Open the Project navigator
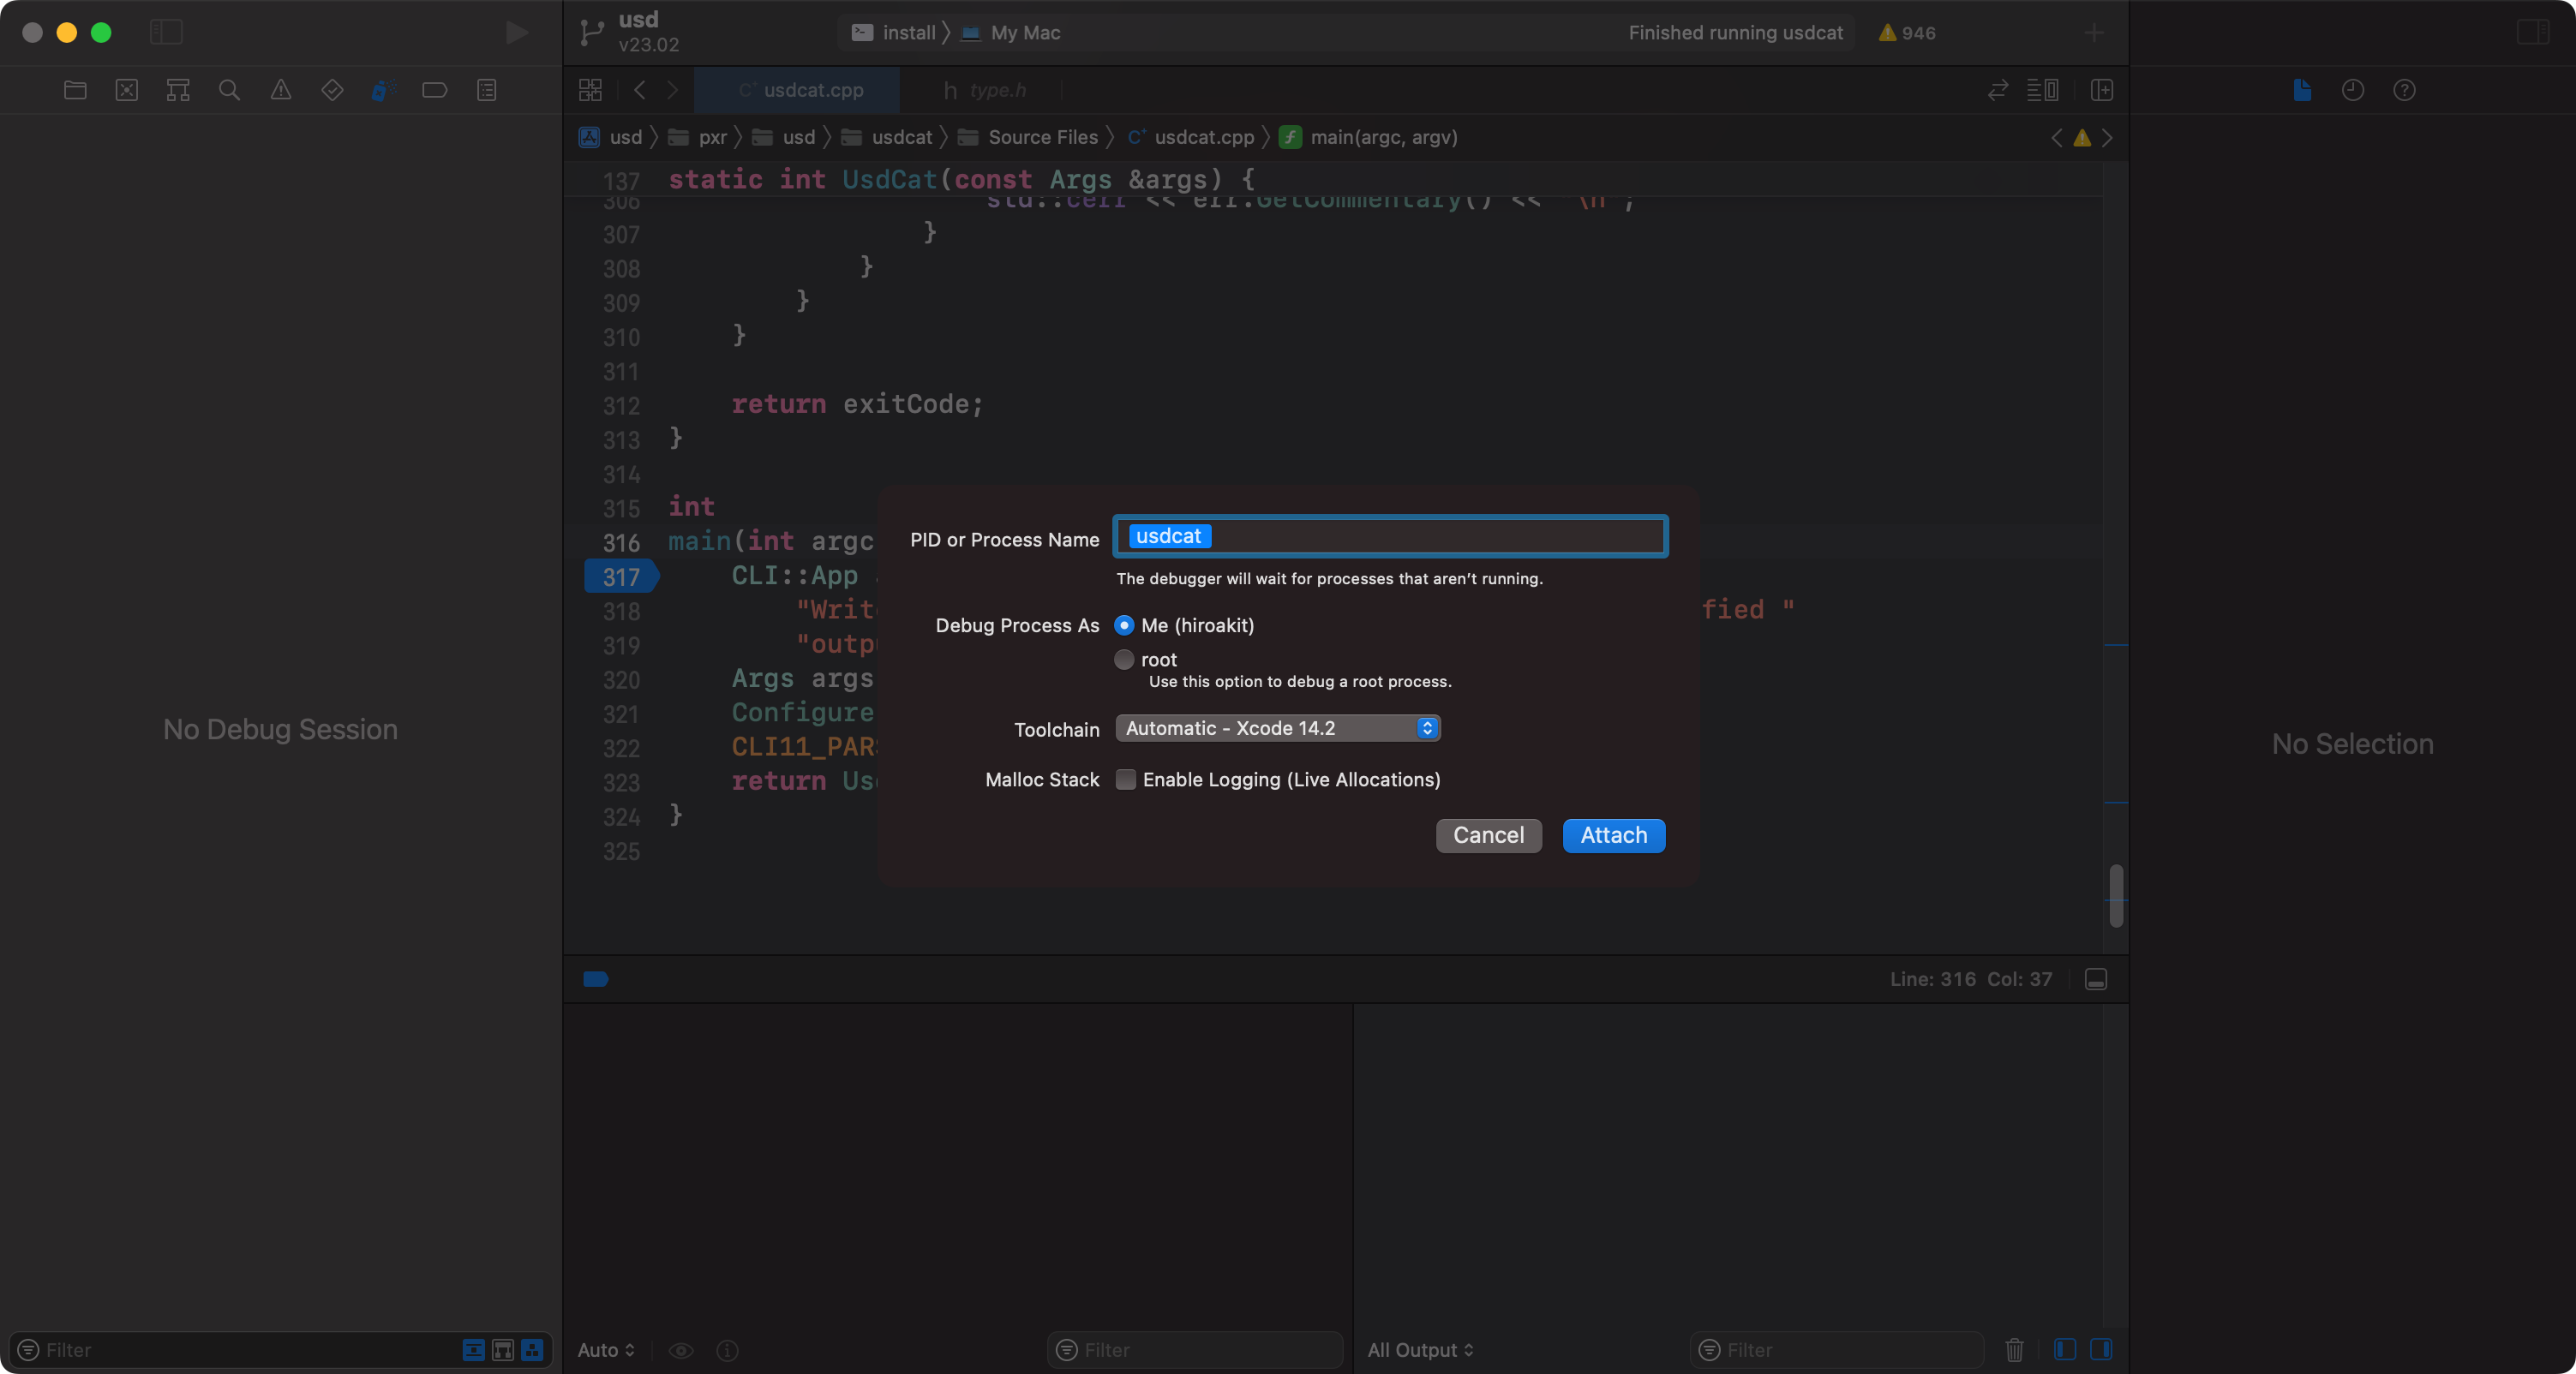The image size is (2576, 1374). coord(75,90)
